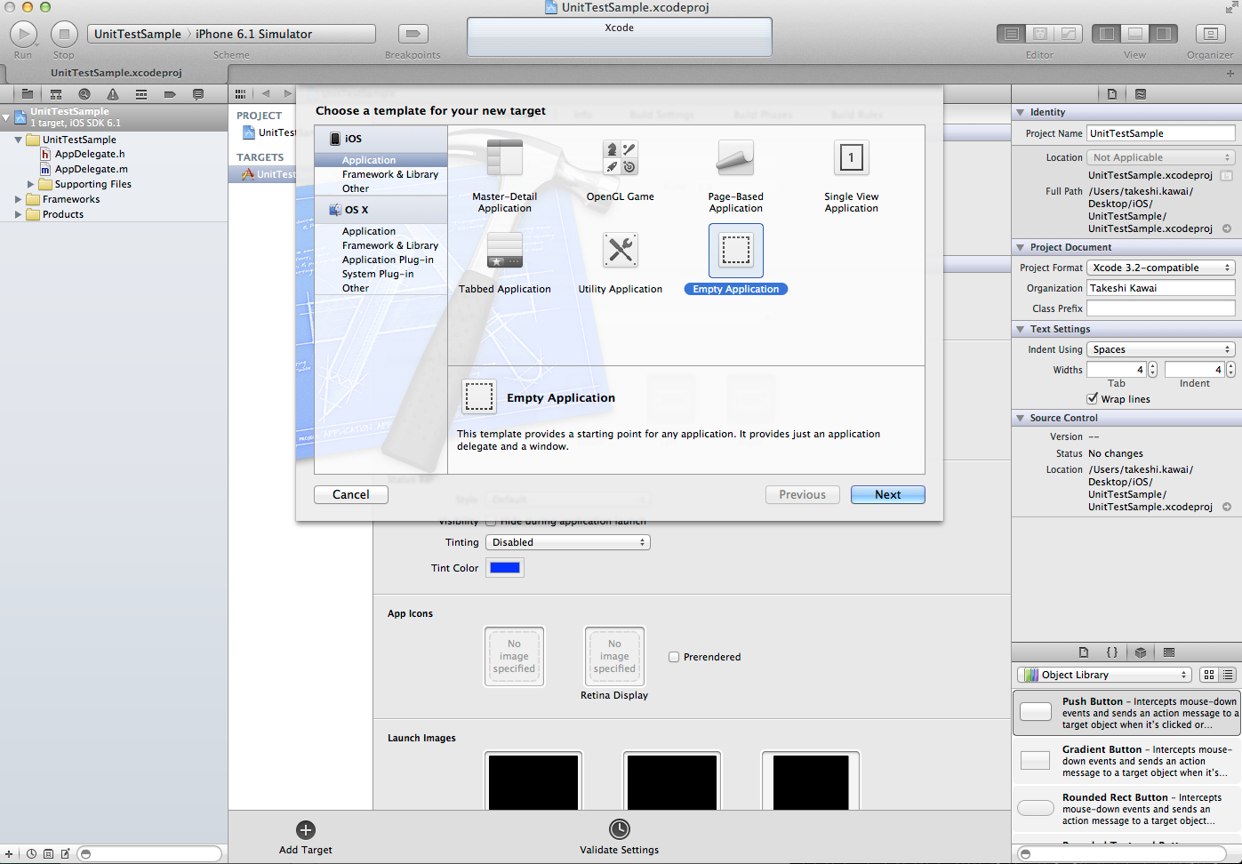Select the Tabbed Application template
1242x864 pixels.
click(x=504, y=251)
